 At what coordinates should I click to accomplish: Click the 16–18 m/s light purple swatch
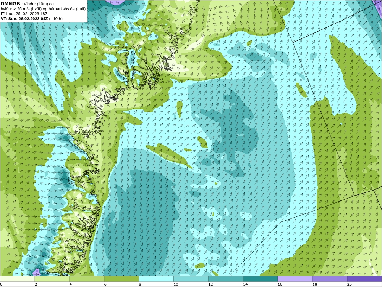(295, 279)
